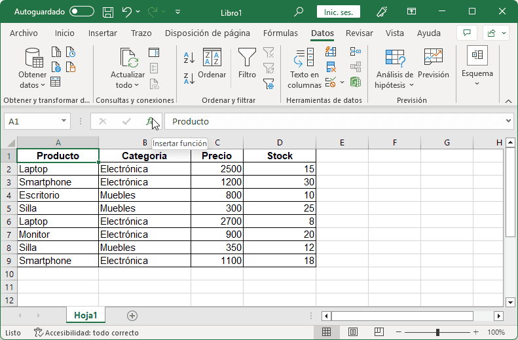This screenshot has height=340, width=518.
Task: Expand the Obtener datos dropdown
Action: (32, 85)
